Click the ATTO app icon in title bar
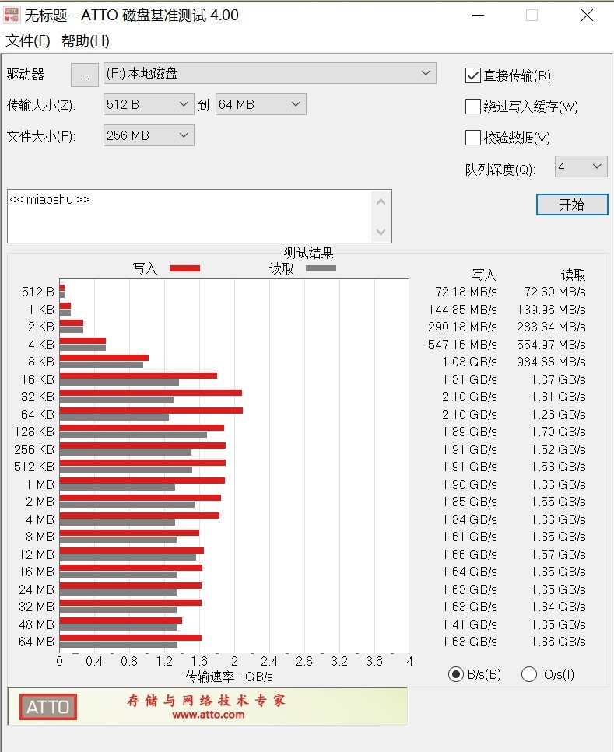Screen dimensions: 614x752 pyautogui.click(x=12, y=15)
